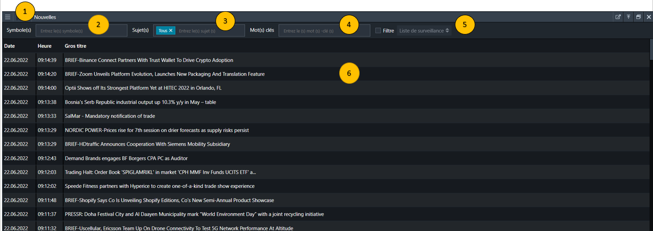
Task: Open the Zoom Unveils Platform Evolution headline
Action: pyautogui.click(x=165, y=74)
